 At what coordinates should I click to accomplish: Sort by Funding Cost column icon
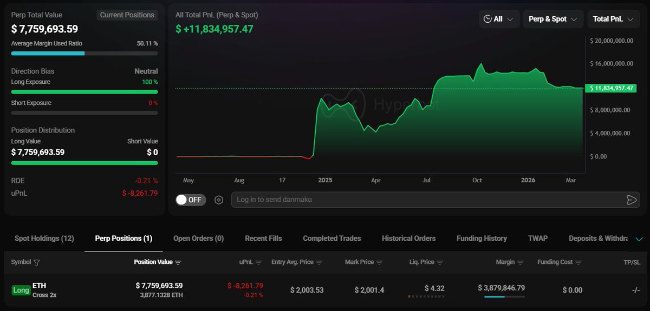(578, 262)
